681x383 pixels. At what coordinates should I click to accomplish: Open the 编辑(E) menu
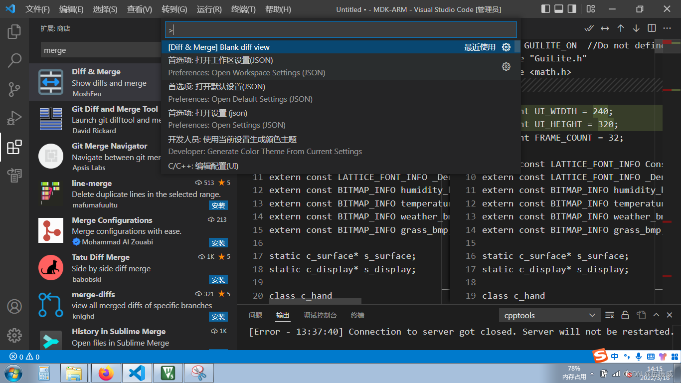click(71, 9)
